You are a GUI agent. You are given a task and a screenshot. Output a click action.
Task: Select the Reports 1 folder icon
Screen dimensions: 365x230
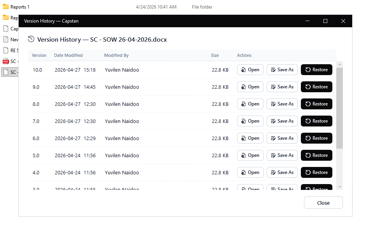tap(6, 7)
